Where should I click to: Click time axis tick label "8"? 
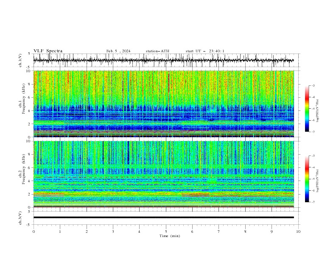tap(245, 232)
